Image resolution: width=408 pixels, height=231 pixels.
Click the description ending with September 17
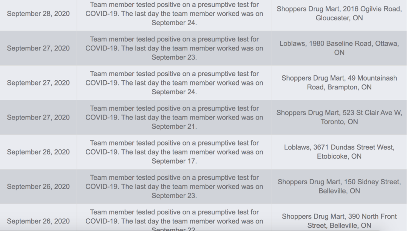(x=174, y=152)
